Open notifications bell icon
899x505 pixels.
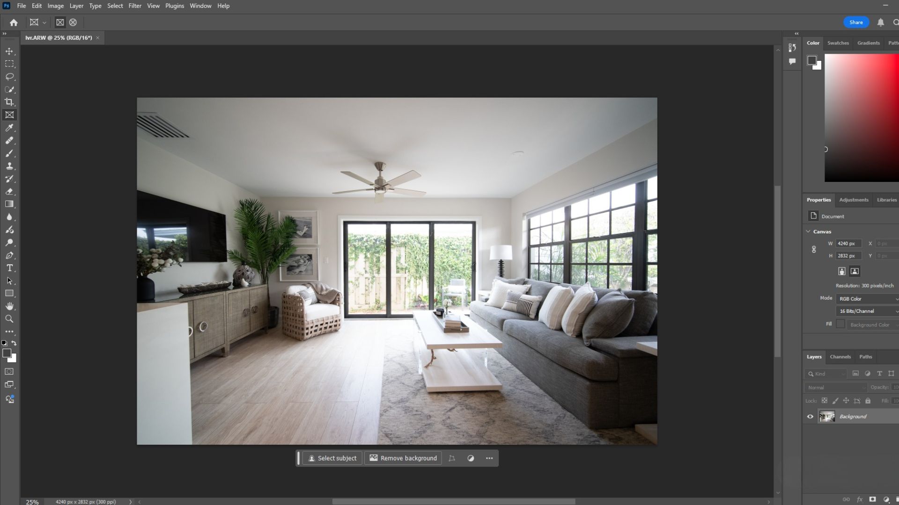tap(880, 22)
